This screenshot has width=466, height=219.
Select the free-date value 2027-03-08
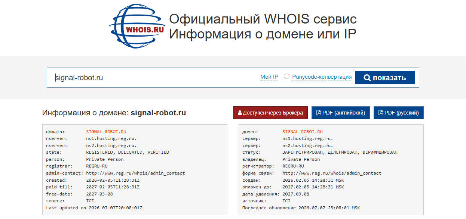tap(99, 194)
